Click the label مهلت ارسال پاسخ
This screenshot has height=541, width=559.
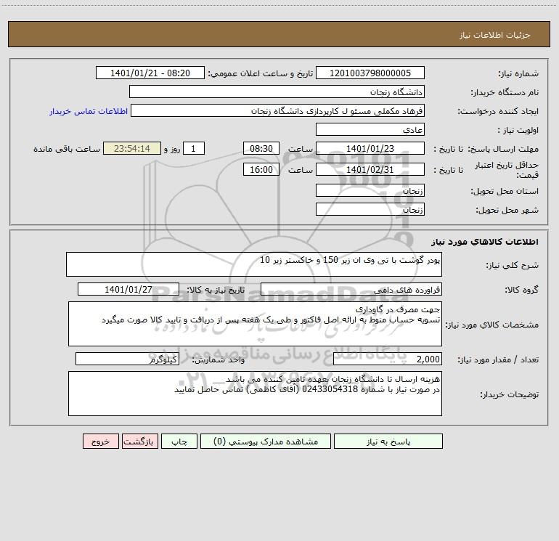point(503,150)
